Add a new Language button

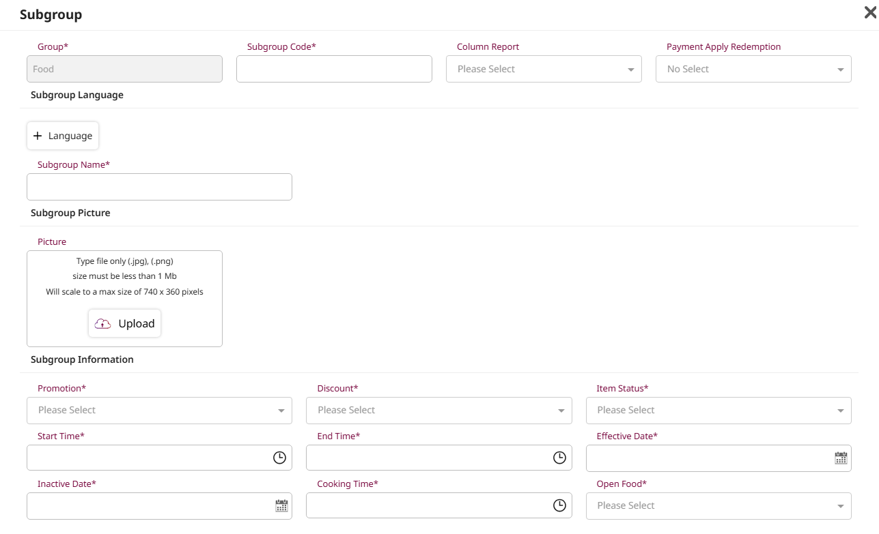[x=63, y=136]
